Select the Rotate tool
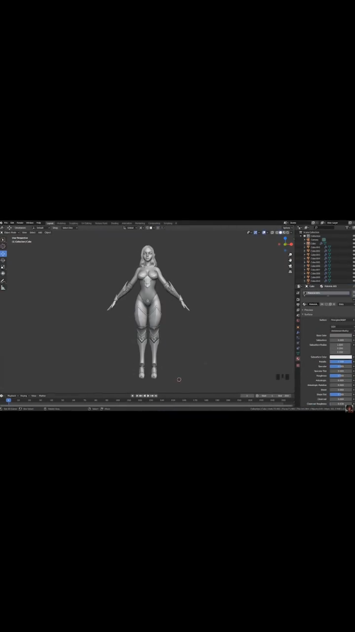Screen dimensions: 355x632 coord(3,260)
